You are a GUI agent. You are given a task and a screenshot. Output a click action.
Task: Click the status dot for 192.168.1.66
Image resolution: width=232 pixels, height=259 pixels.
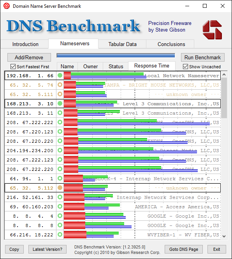(x=60, y=76)
